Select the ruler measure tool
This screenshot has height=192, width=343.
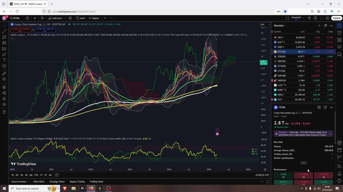(4, 73)
